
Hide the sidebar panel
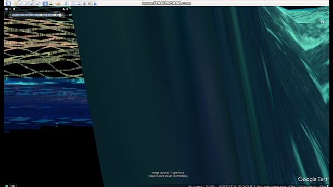8,4
